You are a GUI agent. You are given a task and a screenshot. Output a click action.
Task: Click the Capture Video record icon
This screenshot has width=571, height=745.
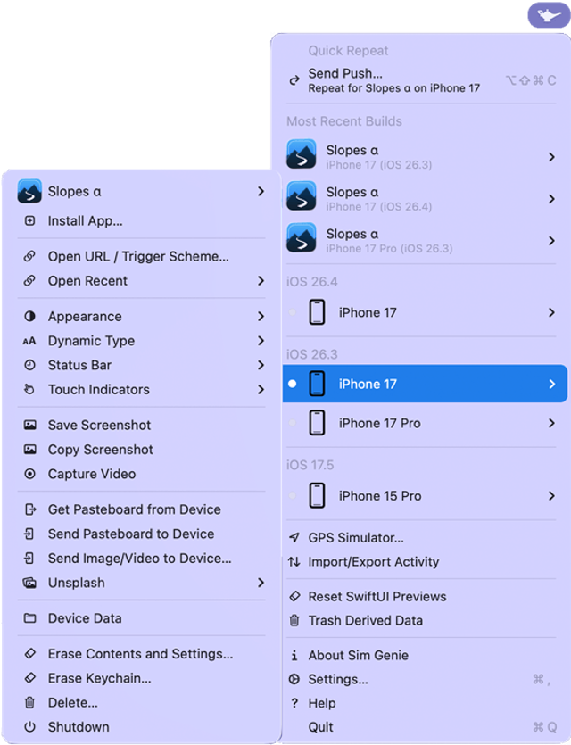(29, 474)
